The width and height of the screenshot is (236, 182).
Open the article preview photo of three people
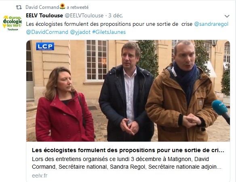128,91
